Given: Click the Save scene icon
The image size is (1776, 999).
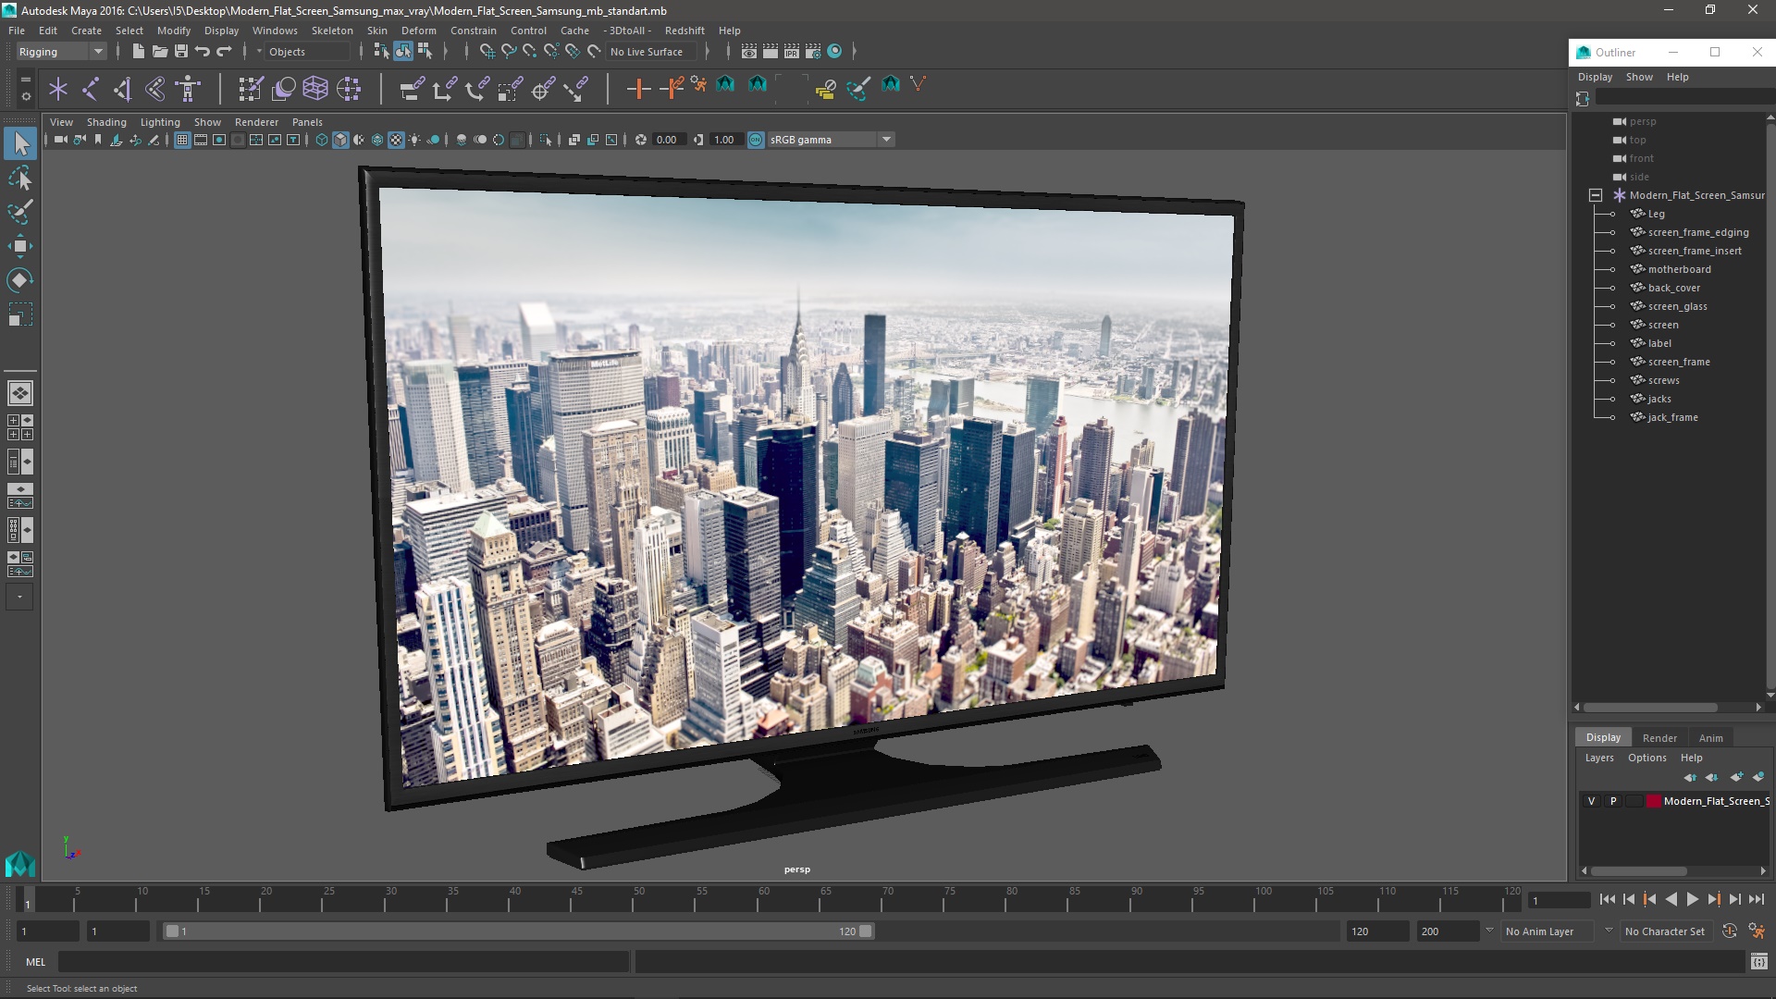Looking at the screenshot, I should point(181,52).
